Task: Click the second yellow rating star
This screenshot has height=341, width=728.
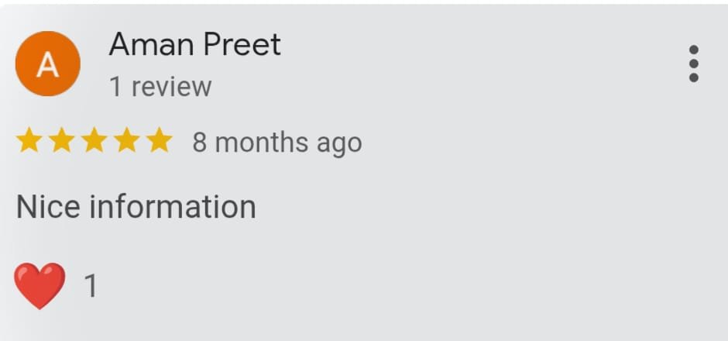Action: click(62, 141)
